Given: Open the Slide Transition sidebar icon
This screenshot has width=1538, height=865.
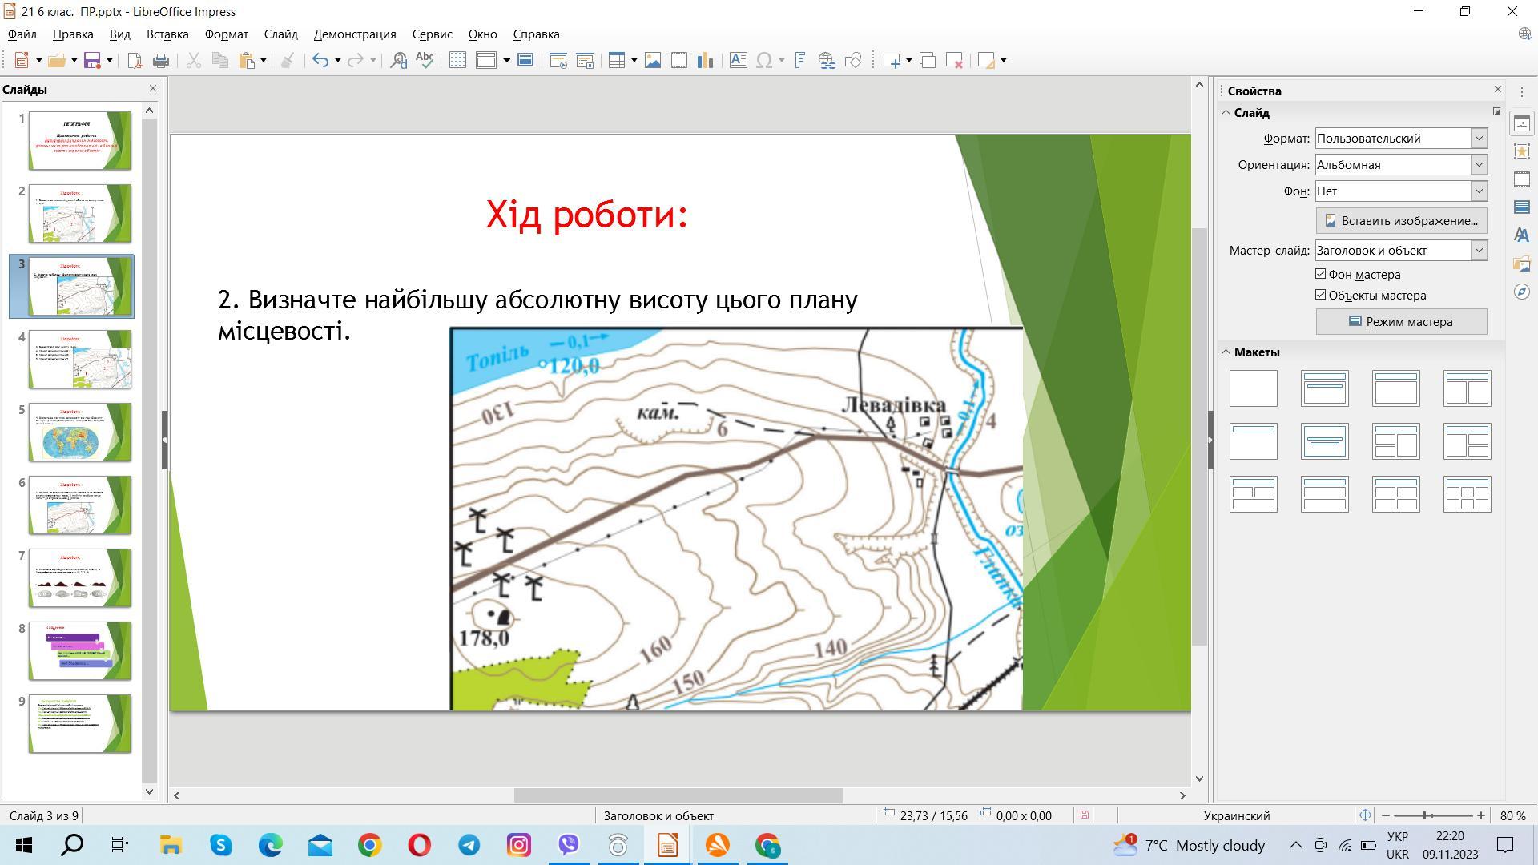Looking at the screenshot, I should tap(1522, 179).
